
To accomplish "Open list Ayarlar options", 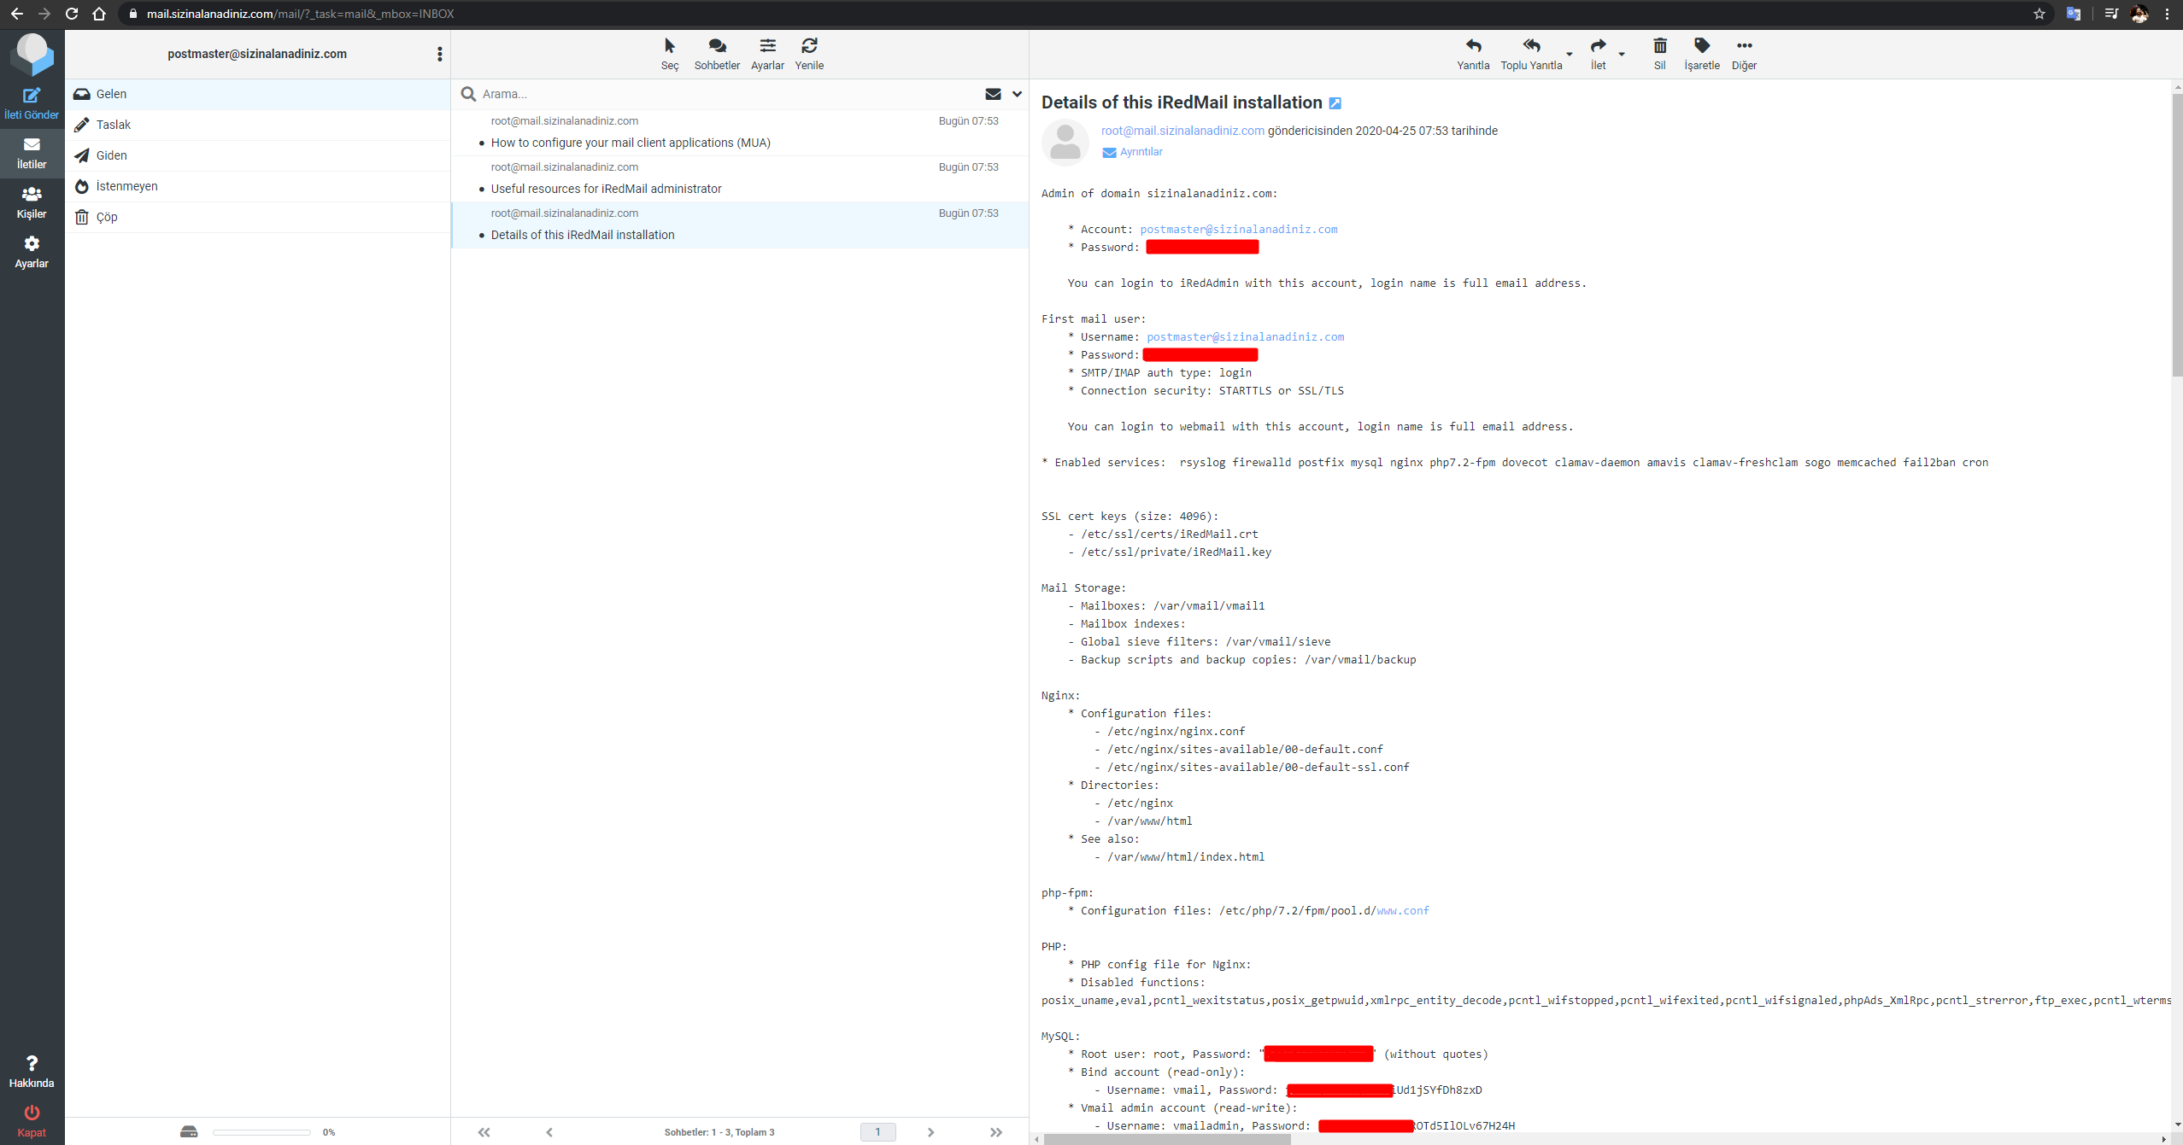I will pos(767,54).
